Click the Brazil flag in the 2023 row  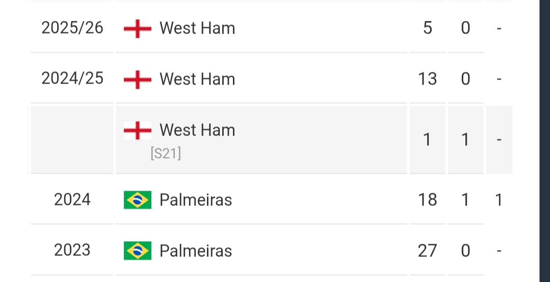(137, 251)
